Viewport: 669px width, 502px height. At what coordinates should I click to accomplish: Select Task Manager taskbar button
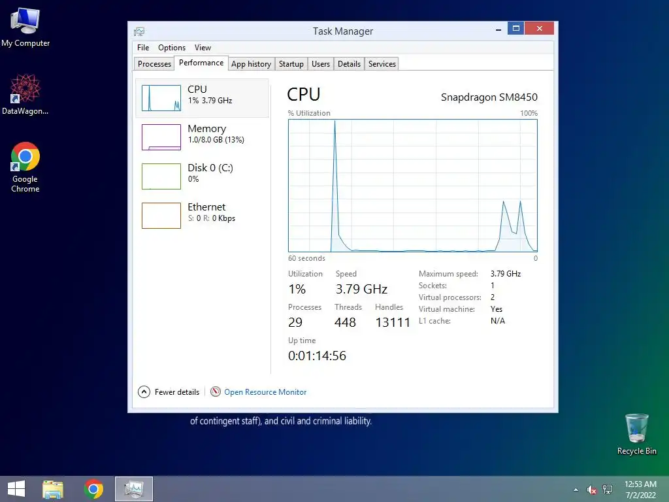pyautogui.click(x=133, y=489)
